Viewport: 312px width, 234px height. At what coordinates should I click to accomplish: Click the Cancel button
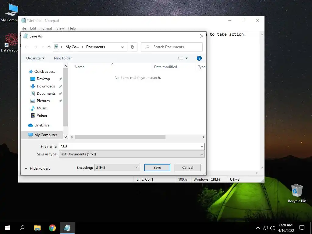(188, 168)
